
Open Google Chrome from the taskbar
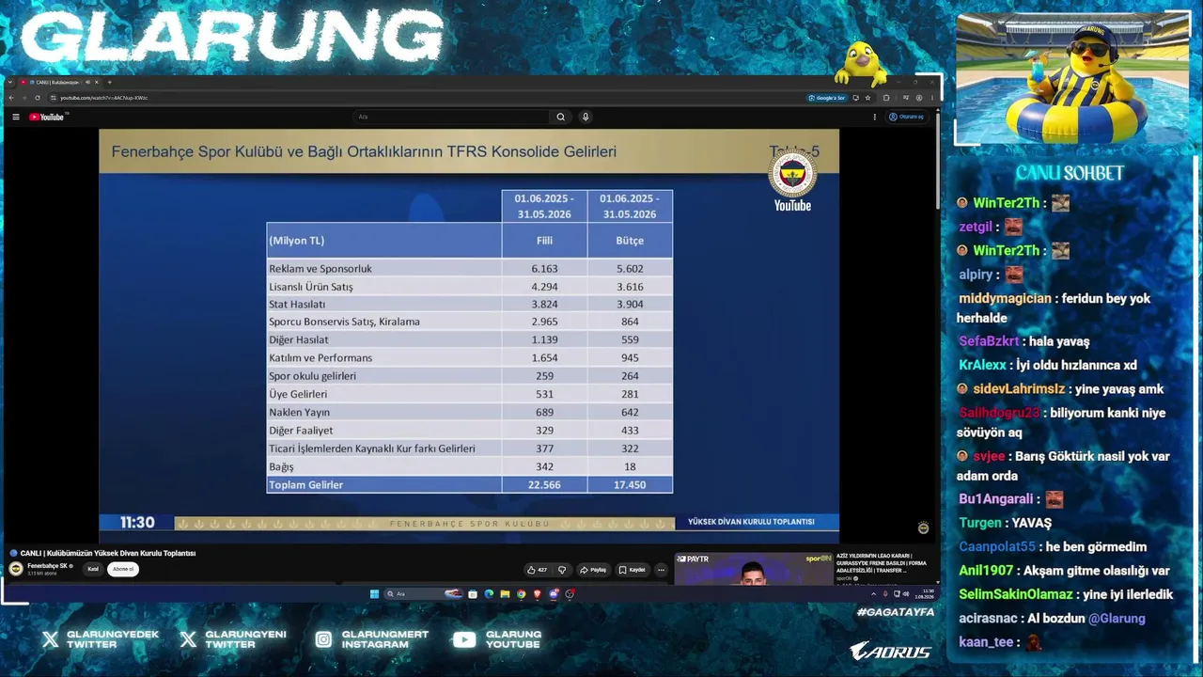tap(521, 594)
